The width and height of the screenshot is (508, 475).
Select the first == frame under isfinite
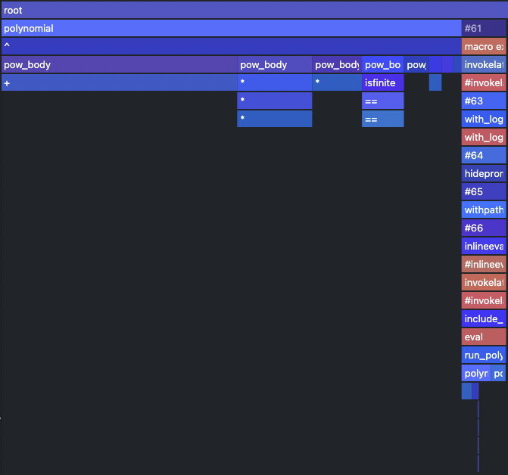pyautogui.click(x=382, y=101)
